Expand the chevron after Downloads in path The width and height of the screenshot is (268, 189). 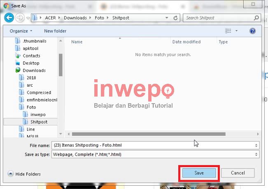coord(90,18)
